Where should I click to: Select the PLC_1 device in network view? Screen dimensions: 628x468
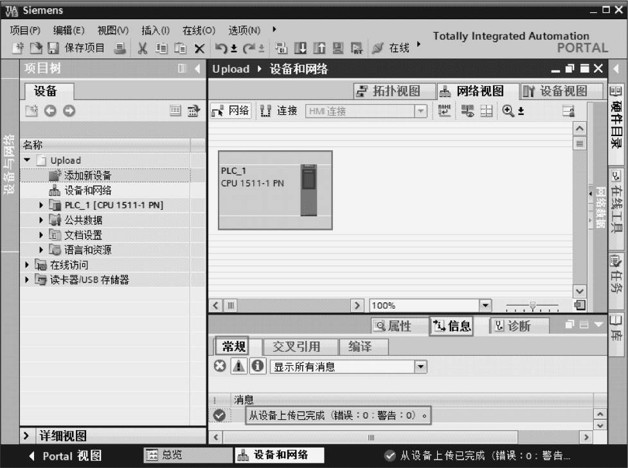(x=275, y=190)
